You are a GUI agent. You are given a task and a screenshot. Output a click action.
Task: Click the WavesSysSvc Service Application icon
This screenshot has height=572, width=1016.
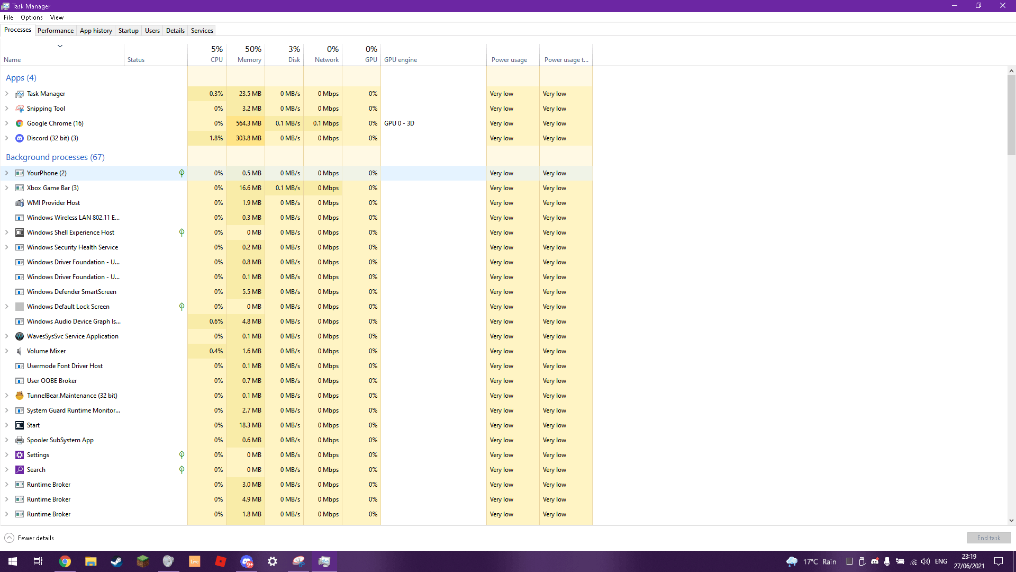(x=20, y=336)
